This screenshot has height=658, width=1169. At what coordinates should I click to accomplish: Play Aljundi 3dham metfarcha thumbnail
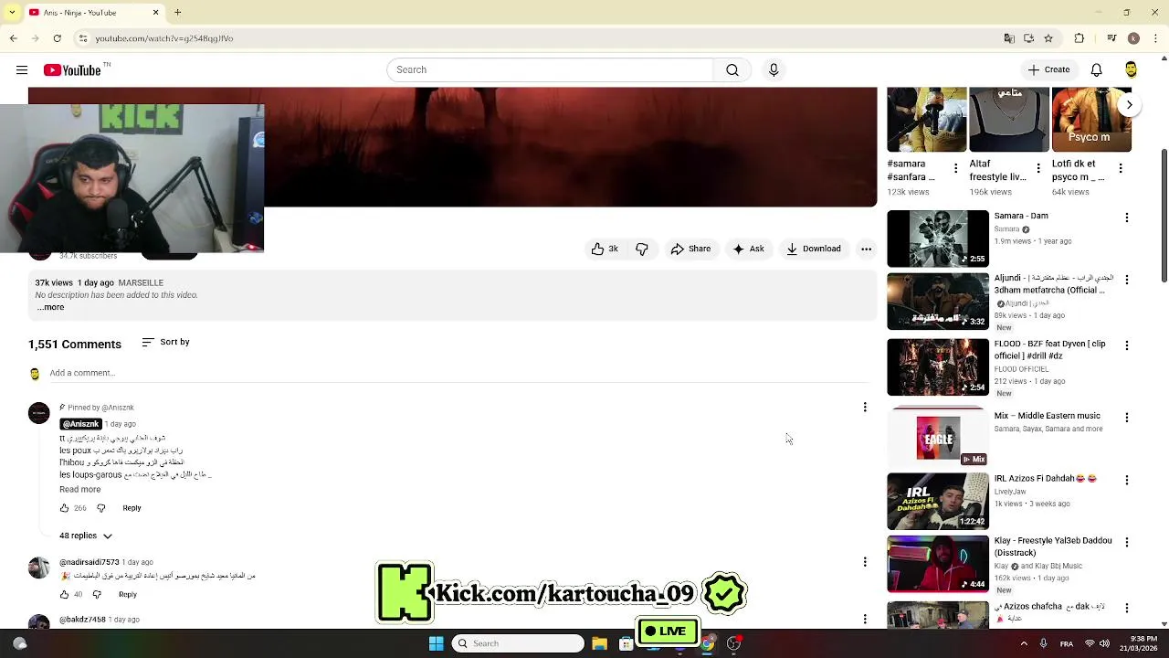tap(938, 301)
